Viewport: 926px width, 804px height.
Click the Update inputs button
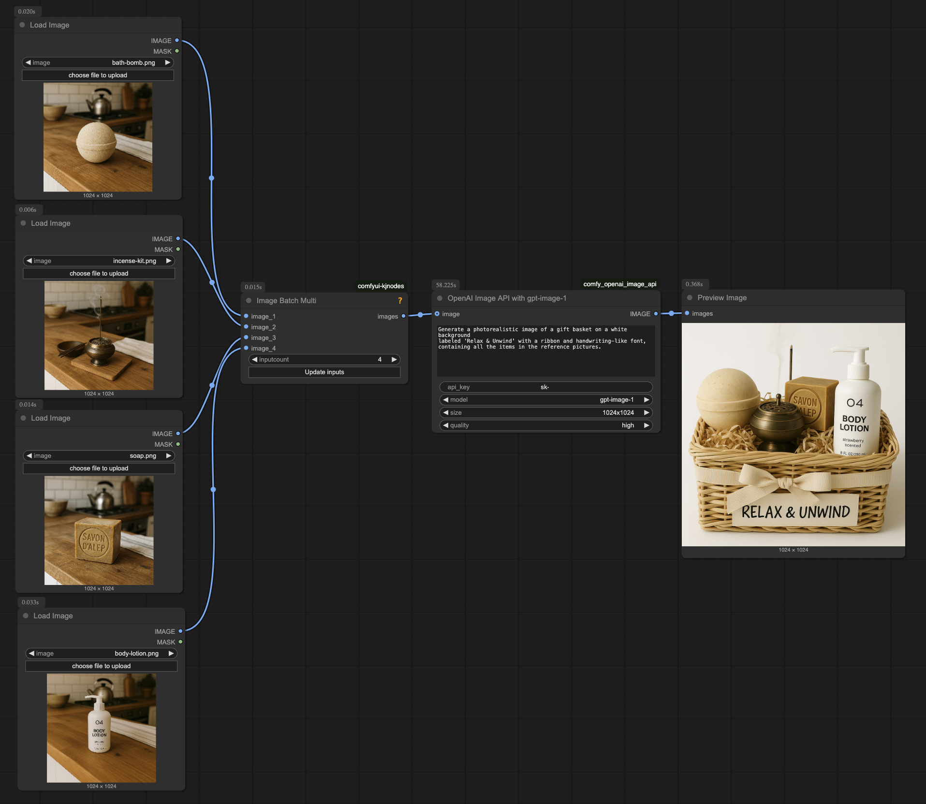coord(324,372)
